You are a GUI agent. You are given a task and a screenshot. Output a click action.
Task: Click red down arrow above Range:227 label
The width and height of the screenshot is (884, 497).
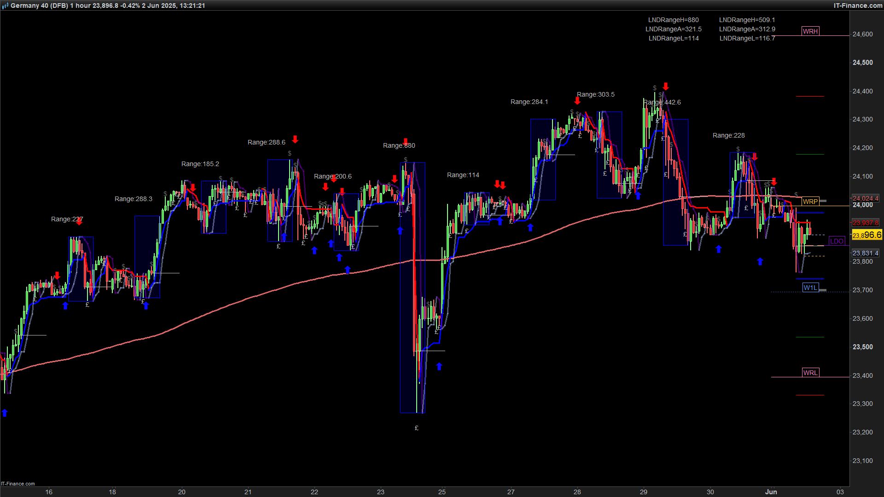(79, 221)
